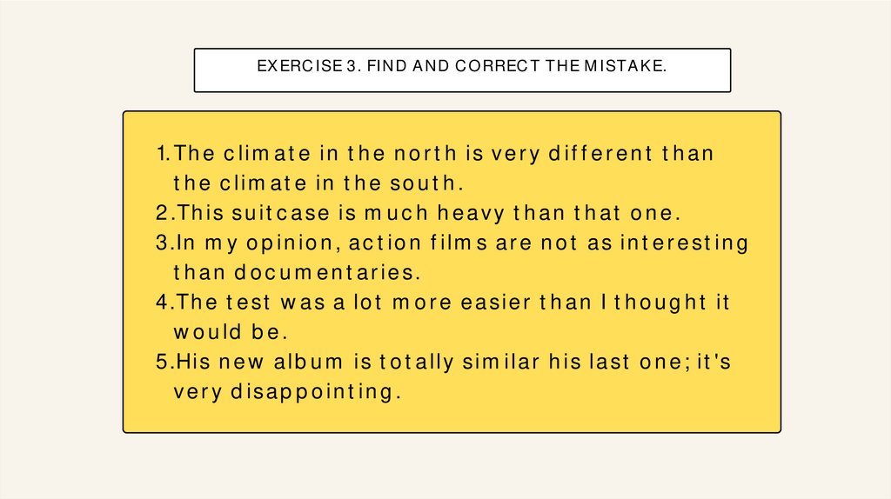
Task: Click the words "would be" in sentence four
Action: [x=230, y=331]
